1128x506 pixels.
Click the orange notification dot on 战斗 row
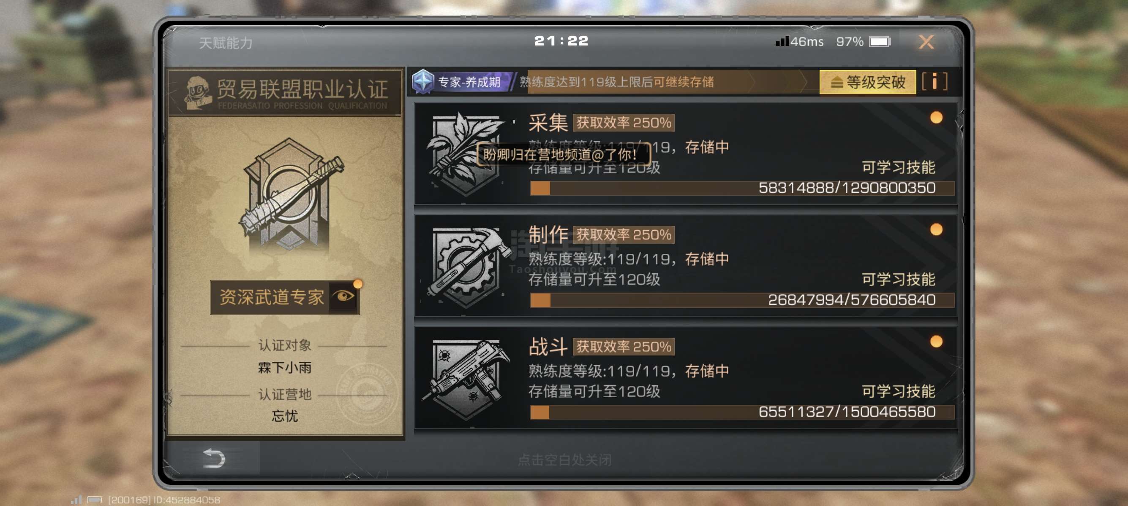936,341
